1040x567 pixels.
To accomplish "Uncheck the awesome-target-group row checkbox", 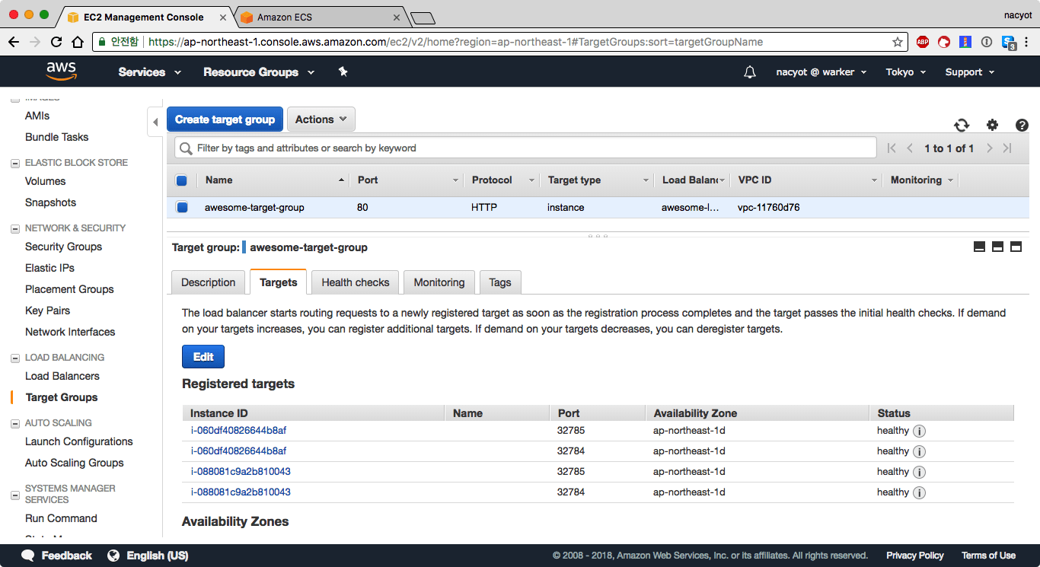I will click(x=181, y=207).
